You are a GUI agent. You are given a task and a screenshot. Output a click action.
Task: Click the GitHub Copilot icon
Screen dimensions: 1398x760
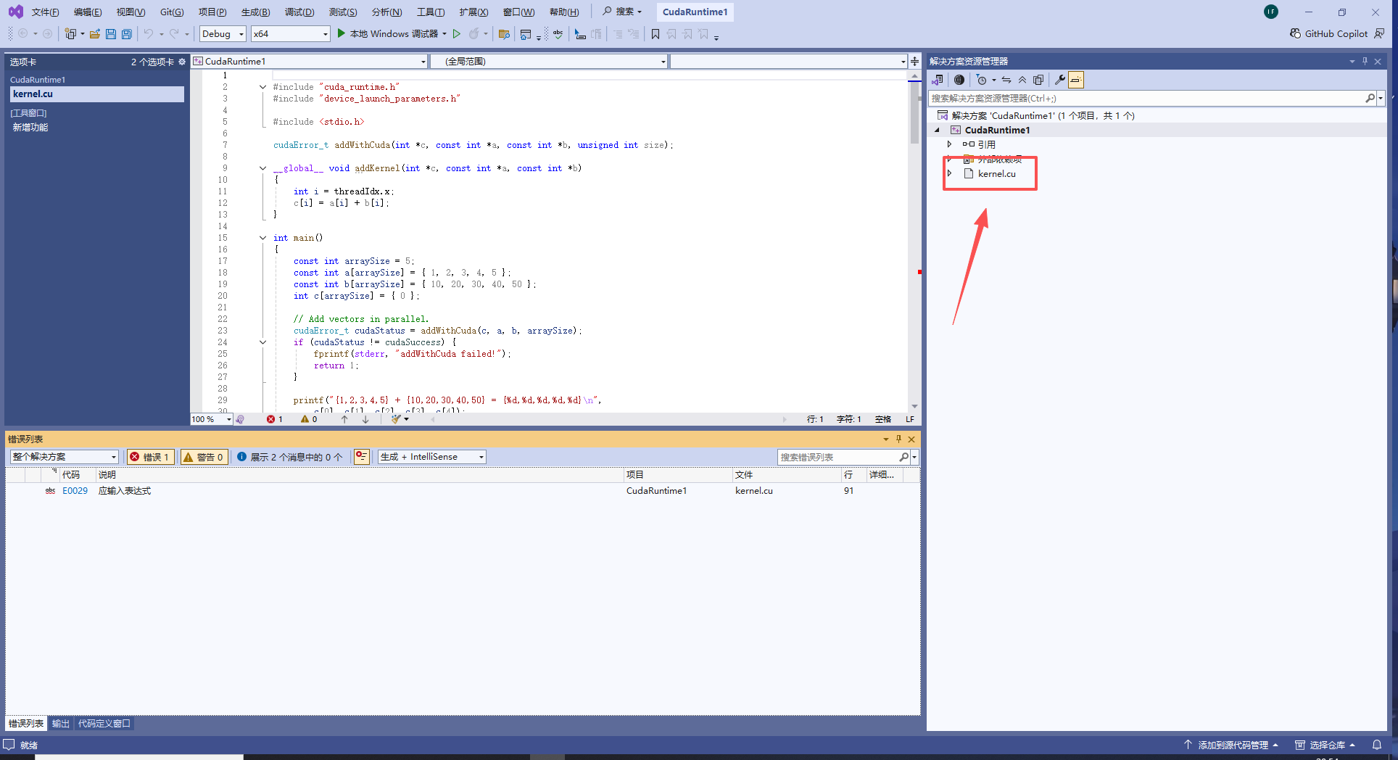pos(1295,33)
